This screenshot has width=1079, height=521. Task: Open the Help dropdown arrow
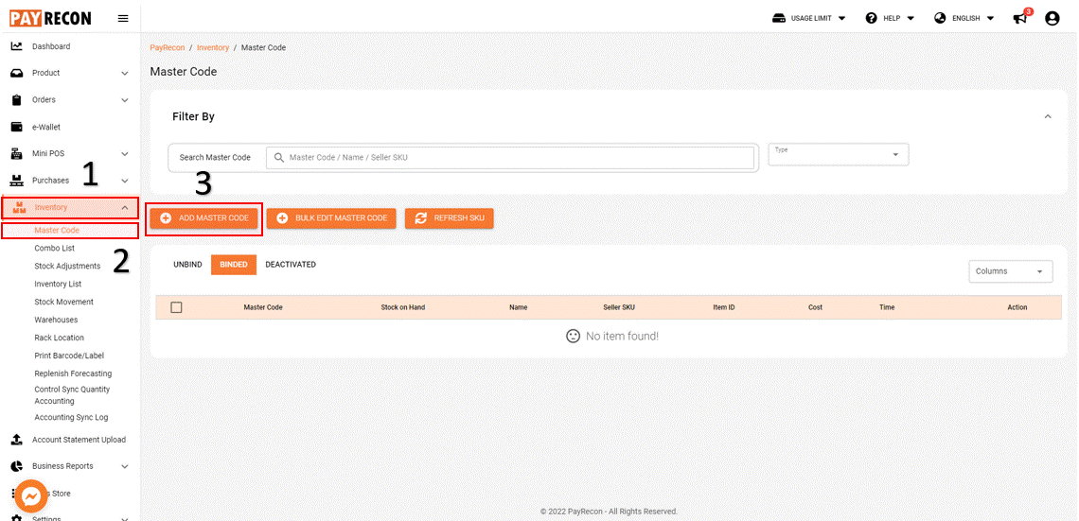(x=911, y=19)
